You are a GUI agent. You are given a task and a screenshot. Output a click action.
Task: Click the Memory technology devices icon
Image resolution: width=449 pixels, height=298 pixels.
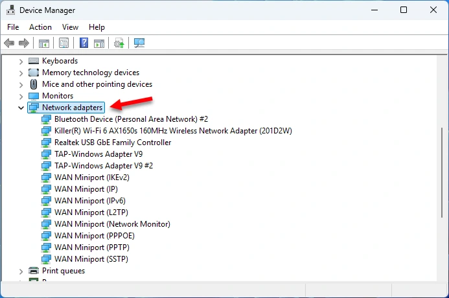pos(34,73)
